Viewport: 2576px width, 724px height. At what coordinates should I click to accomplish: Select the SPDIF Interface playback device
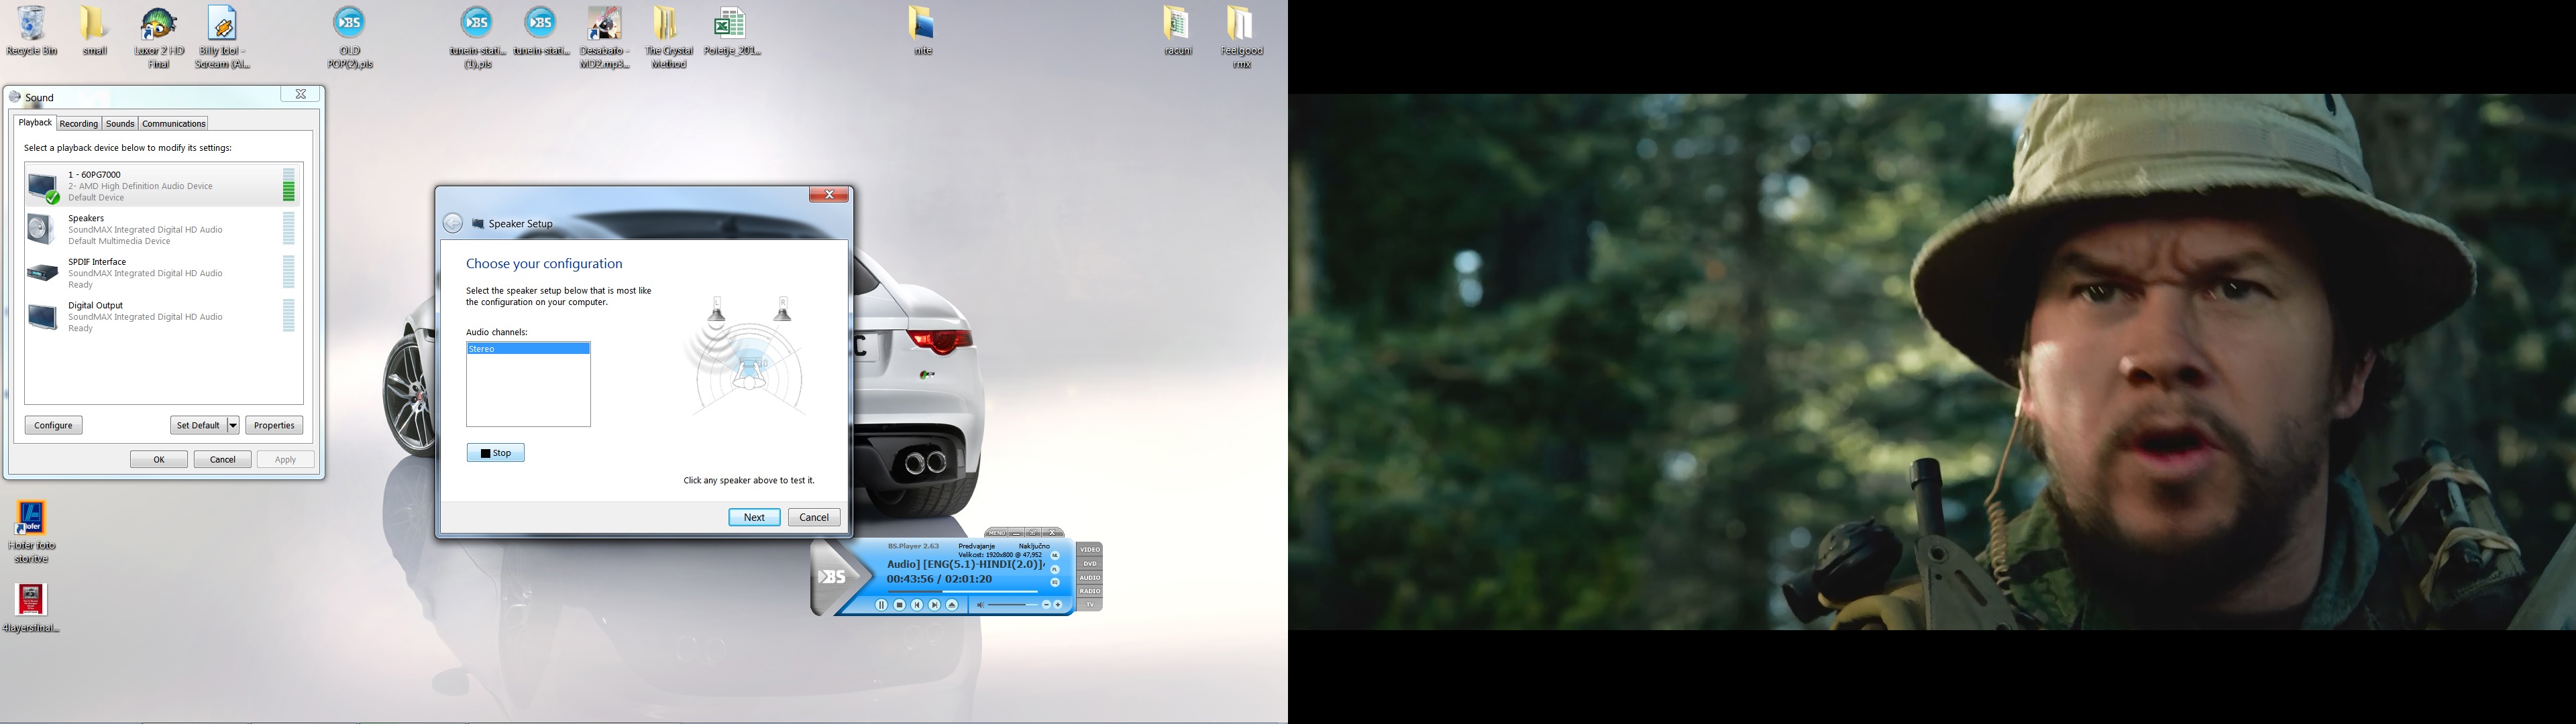coord(163,273)
